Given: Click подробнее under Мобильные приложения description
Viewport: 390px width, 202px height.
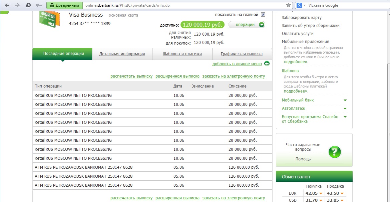Looking at the screenshot, I should 296,62.
